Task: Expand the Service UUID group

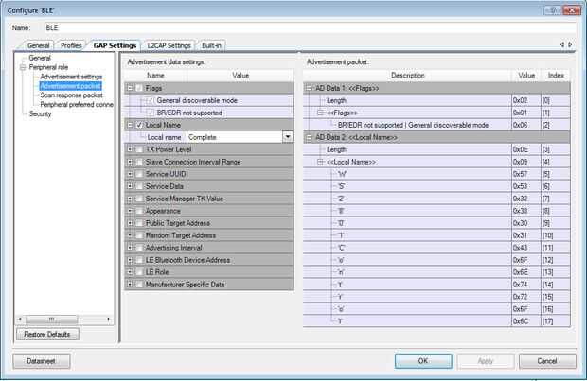Action: click(x=130, y=174)
